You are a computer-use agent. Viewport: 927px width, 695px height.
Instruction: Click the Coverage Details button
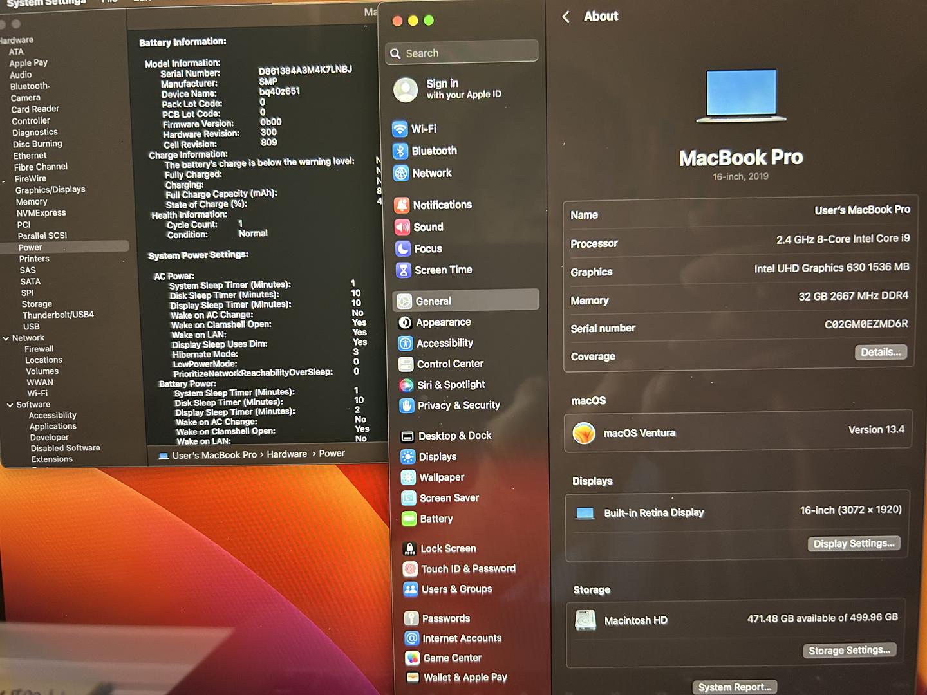coord(880,352)
